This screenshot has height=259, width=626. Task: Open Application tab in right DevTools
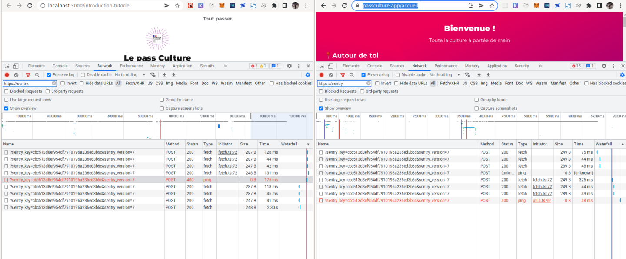(497, 66)
